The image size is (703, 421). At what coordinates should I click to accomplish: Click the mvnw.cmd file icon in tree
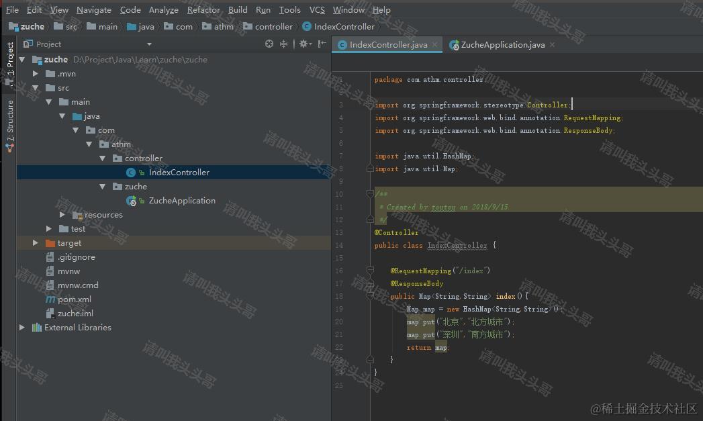pyautogui.click(x=50, y=285)
